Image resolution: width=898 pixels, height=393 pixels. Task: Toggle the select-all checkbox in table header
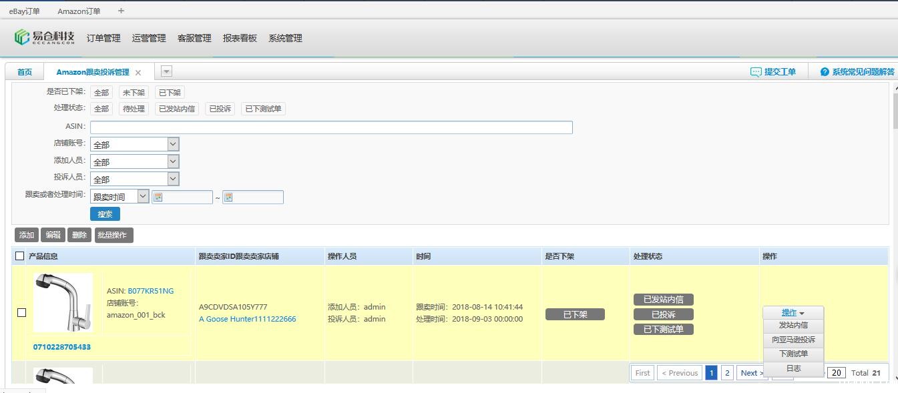tap(20, 256)
